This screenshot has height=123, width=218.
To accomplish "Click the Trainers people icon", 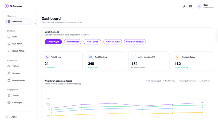I will click(9, 66).
